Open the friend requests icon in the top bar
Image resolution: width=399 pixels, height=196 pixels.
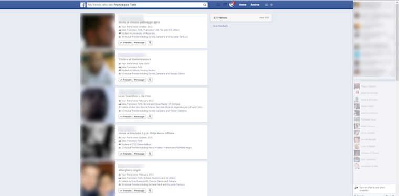(218, 5)
